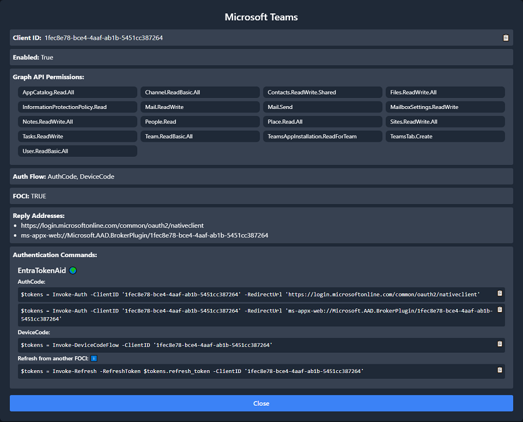Select the TeamsTab.Create permission
This screenshot has width=523, height=422.
click(445, 136)
